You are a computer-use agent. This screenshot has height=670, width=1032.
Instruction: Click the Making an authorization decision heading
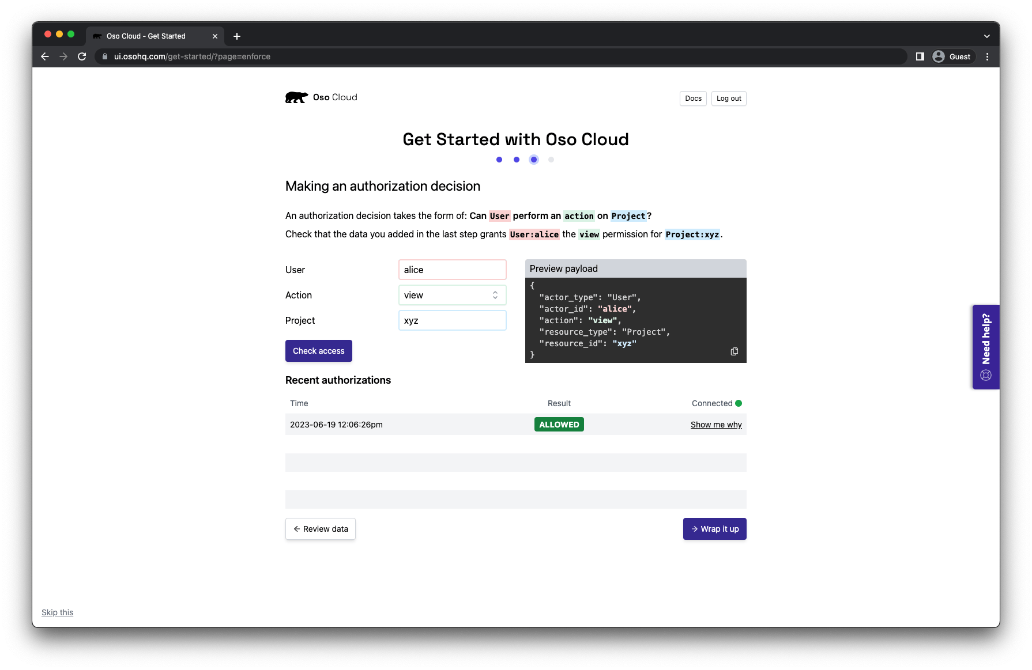(383, 186)
